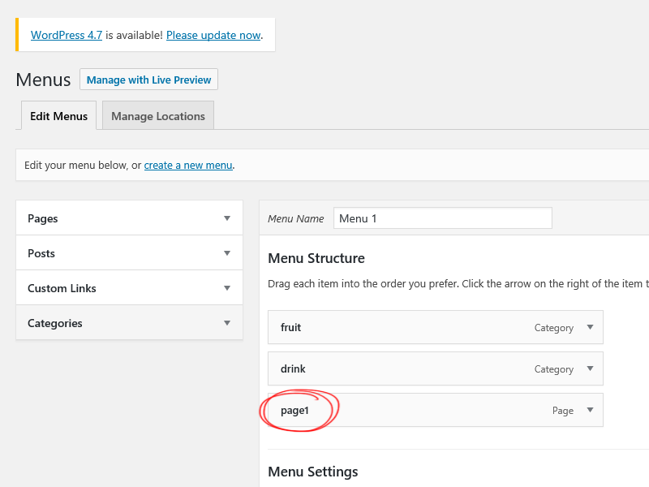
Task: Expand the Pages panel arrow
Action: (227, 218)
